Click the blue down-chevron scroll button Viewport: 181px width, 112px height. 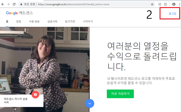coord(89,103)
